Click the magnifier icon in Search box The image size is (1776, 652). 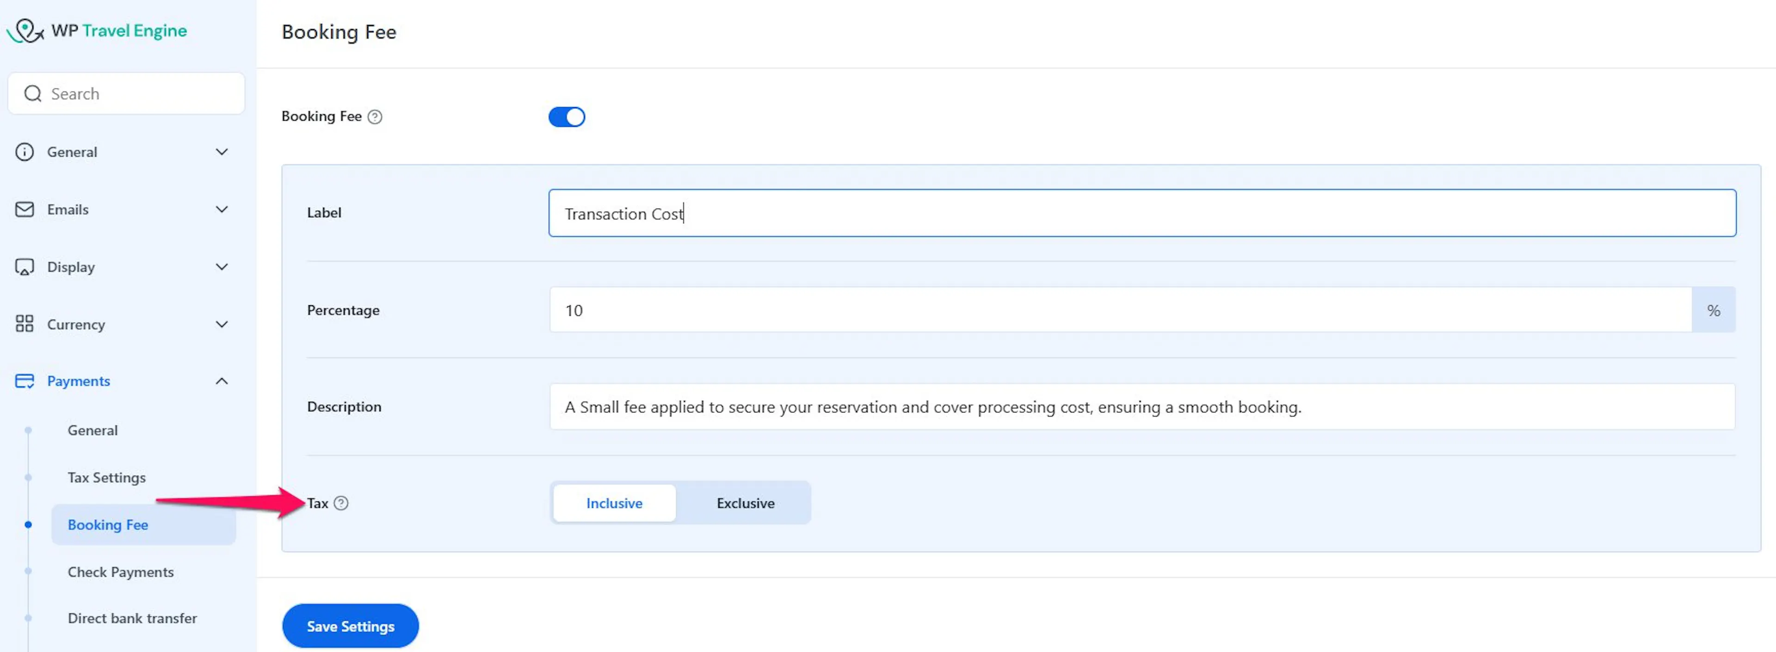[32, 94]
